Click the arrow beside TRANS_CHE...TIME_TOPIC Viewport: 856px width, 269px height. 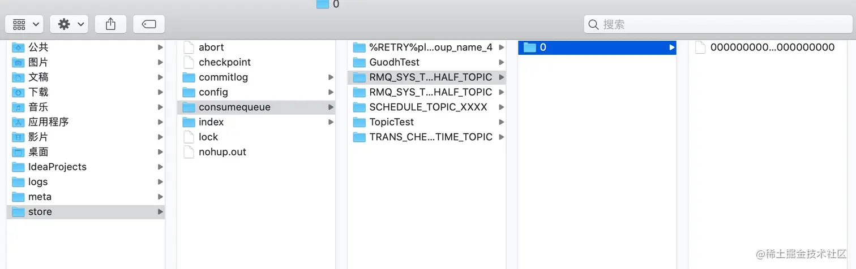(x=502, y=137)
